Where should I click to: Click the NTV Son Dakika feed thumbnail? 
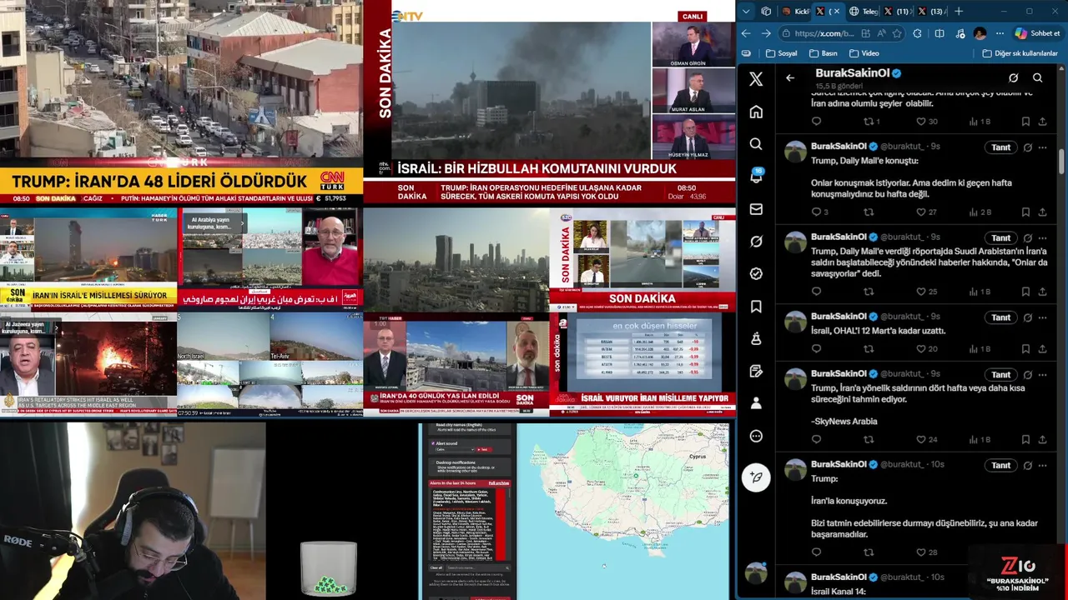(x=549, y=102)
